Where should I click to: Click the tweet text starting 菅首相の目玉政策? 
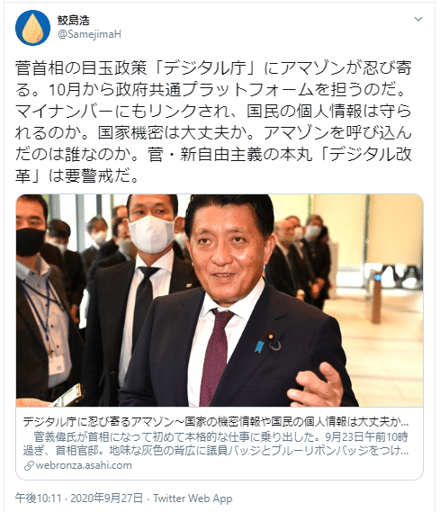pyautogui.click(x=213, y=121)
